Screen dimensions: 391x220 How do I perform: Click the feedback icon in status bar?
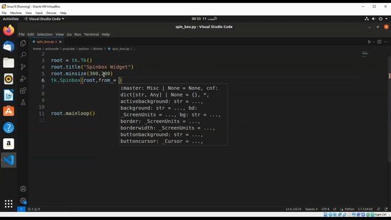379,209
